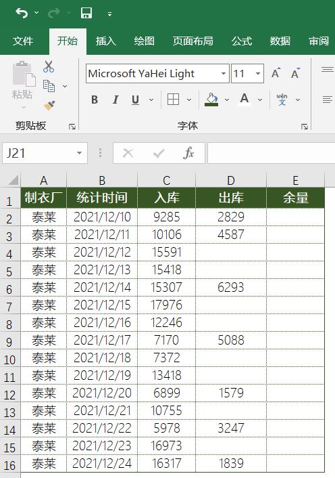Toggle Italic formatting
The height and width of the screenshot is (478, 335).
[115, 100]
